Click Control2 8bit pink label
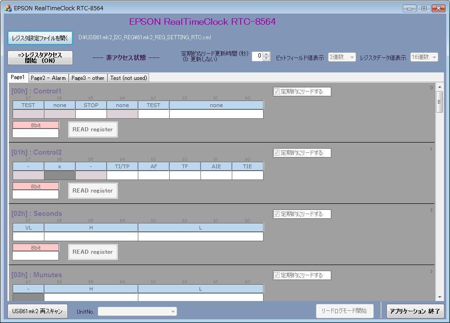 tap(36, 187)
